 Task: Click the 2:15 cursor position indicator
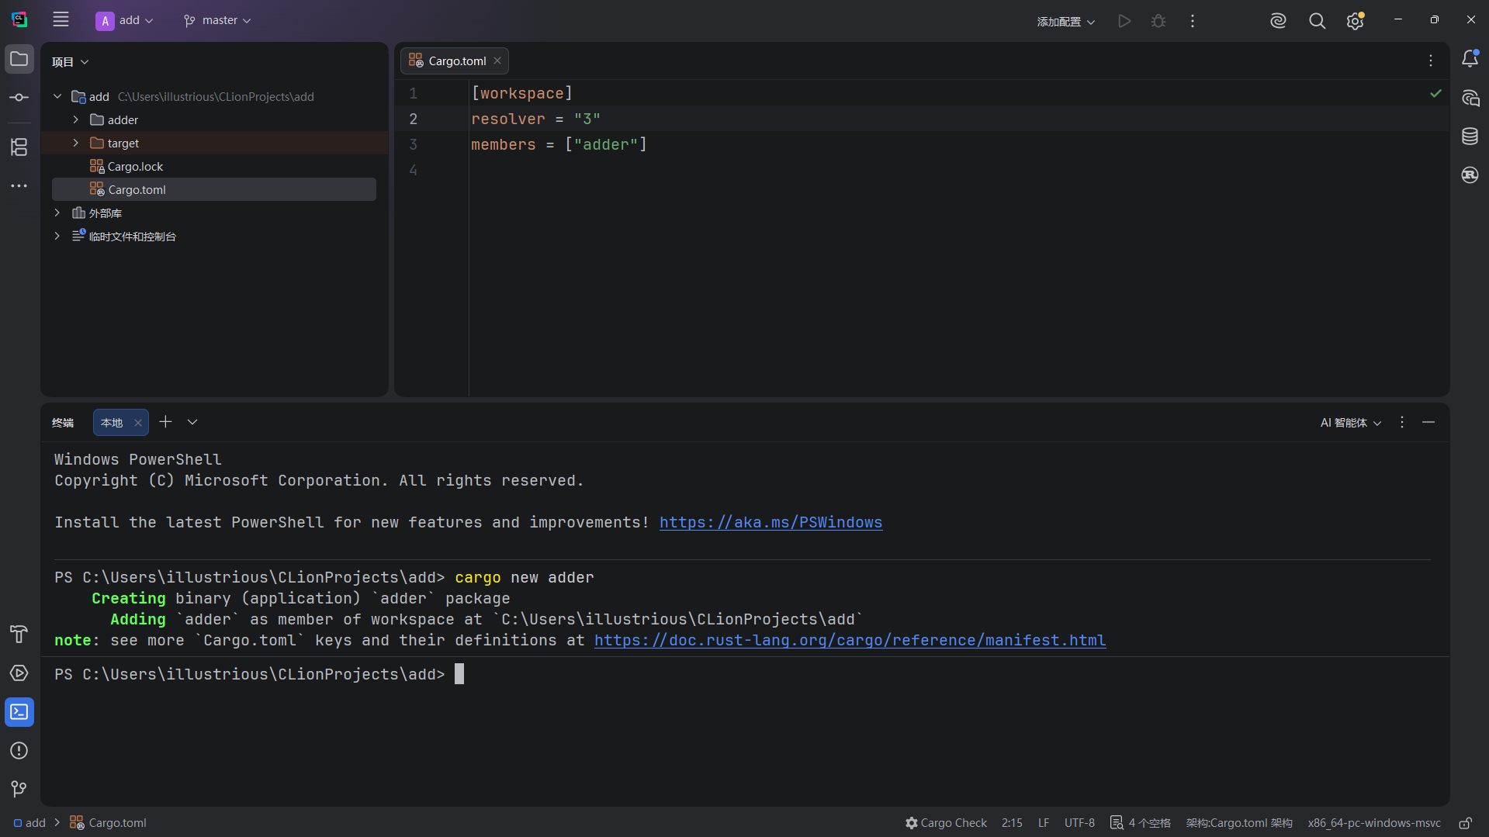click(x=1012, y=823)
